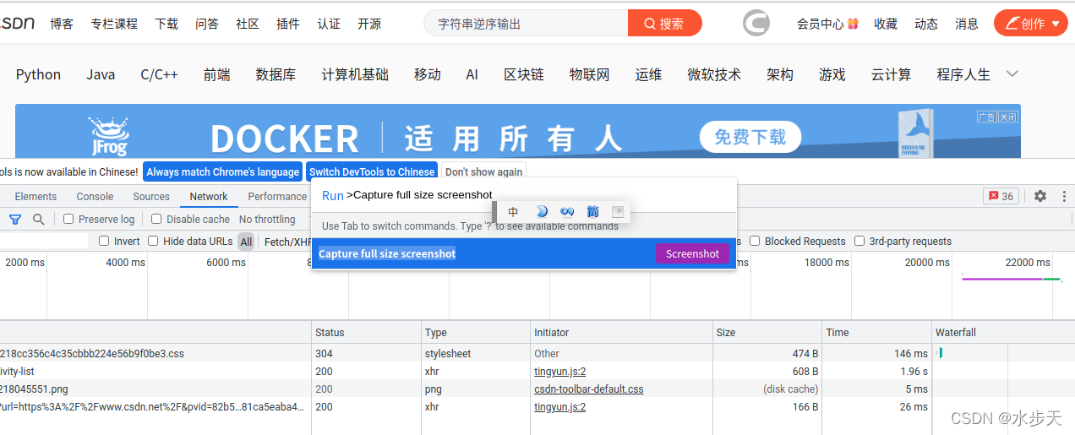Sort by the Waterfall column header

coord(1002,332)
